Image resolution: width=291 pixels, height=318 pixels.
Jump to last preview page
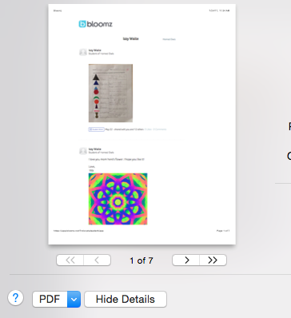tap(213, 260)
